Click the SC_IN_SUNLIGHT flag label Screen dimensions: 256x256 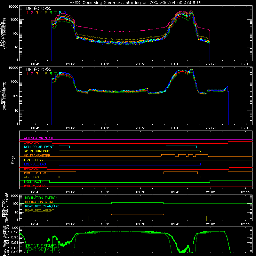pyautogui.click(x=37, y=151)
